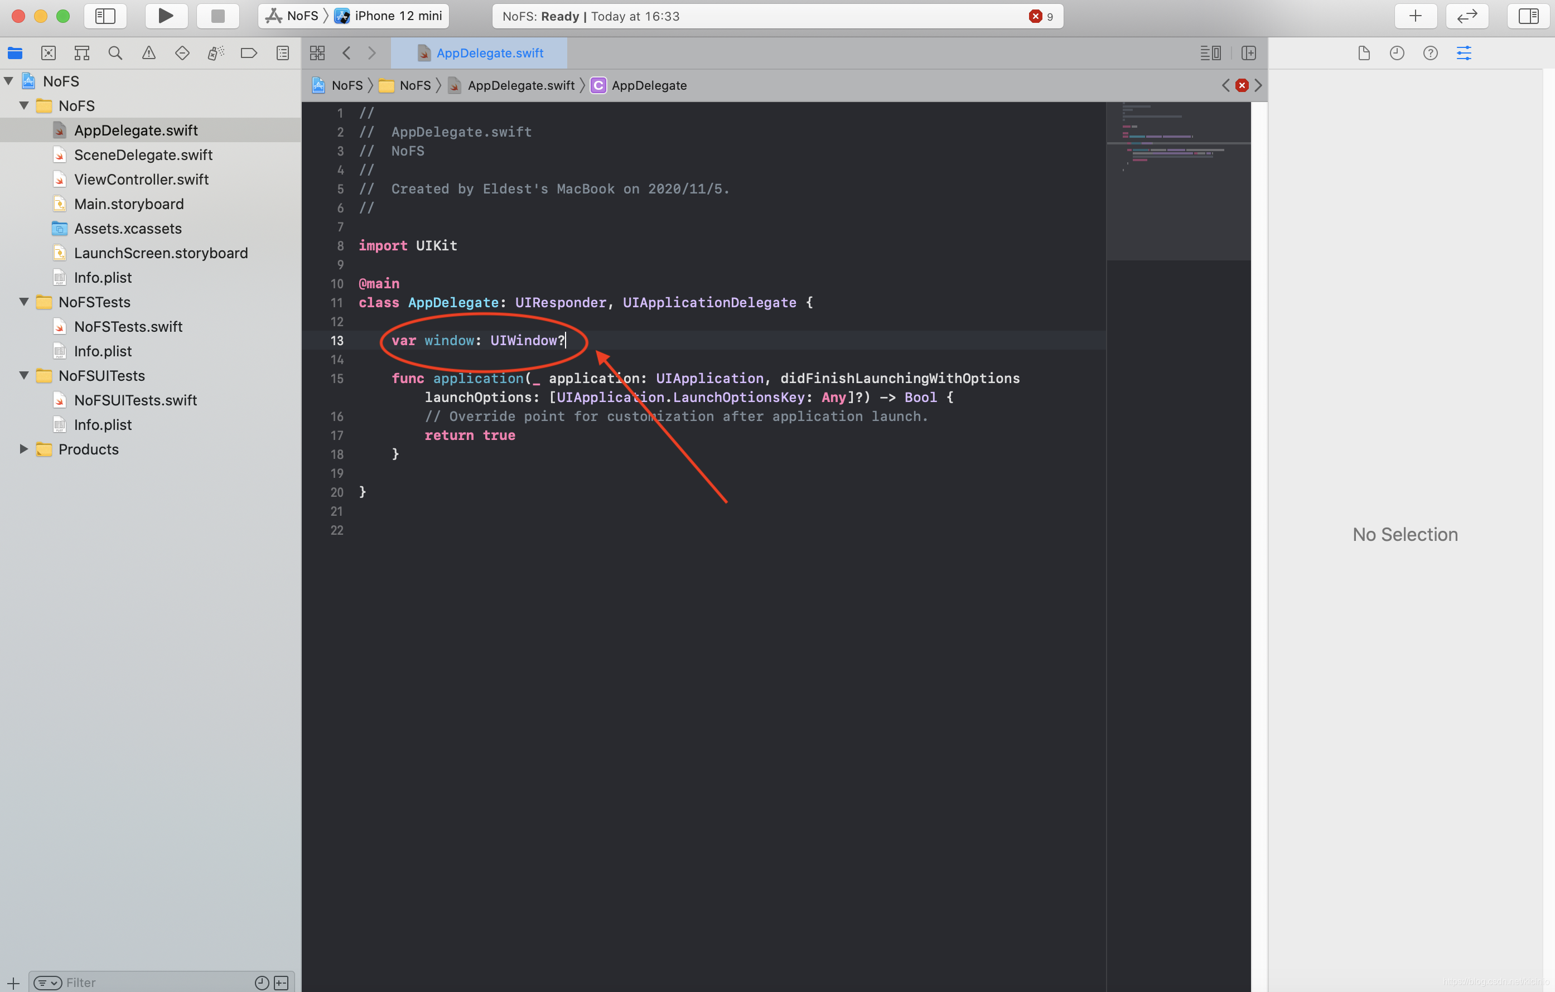Click the NoFS project navigator item
Image resolution: width=1555 pixels, height=992 pixels.
point(60,80)
